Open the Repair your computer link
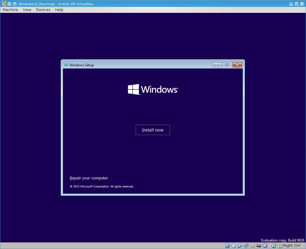Screen dimensions: 306x249 [x=89, y=178]
